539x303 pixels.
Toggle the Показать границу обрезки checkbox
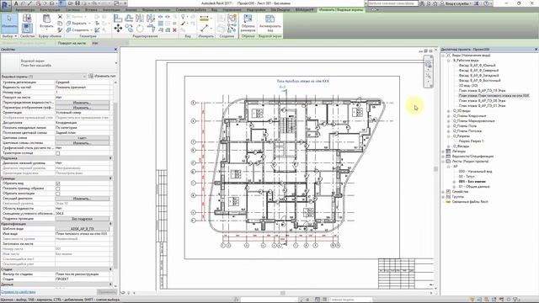58,189
